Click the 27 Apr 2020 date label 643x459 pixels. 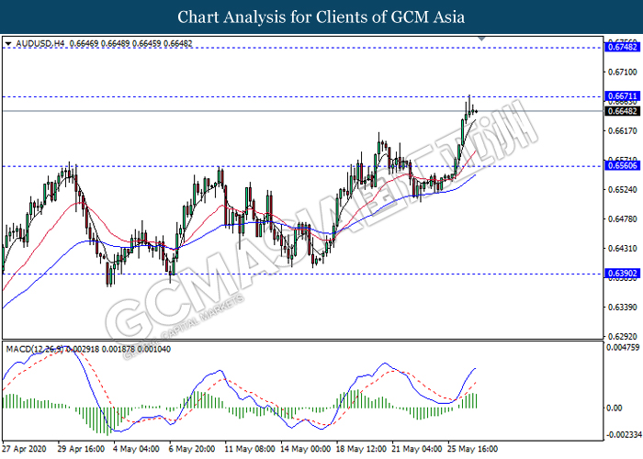click(x=25, y=449)
